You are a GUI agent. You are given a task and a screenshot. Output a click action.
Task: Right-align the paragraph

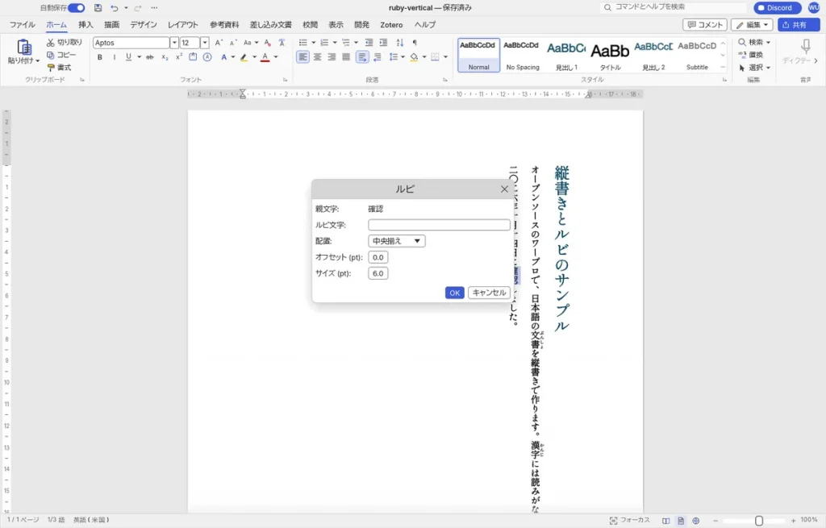pyautogui.click(x=332, y=57)
